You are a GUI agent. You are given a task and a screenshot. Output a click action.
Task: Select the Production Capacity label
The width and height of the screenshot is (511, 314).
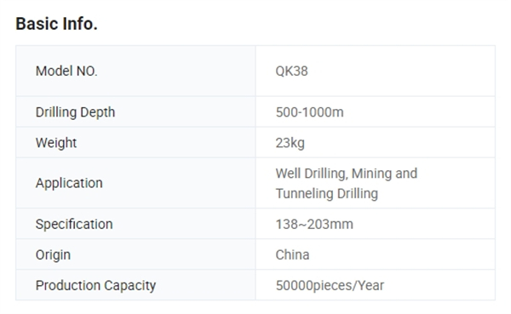(95, 286)
